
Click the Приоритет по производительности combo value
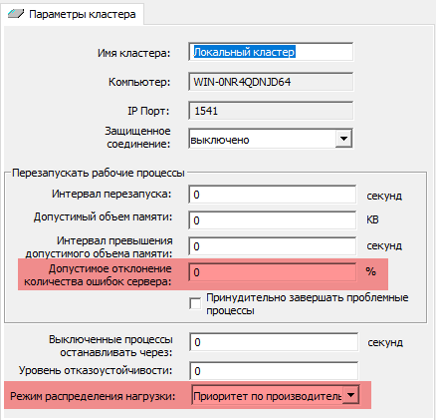tap(267, 396)
